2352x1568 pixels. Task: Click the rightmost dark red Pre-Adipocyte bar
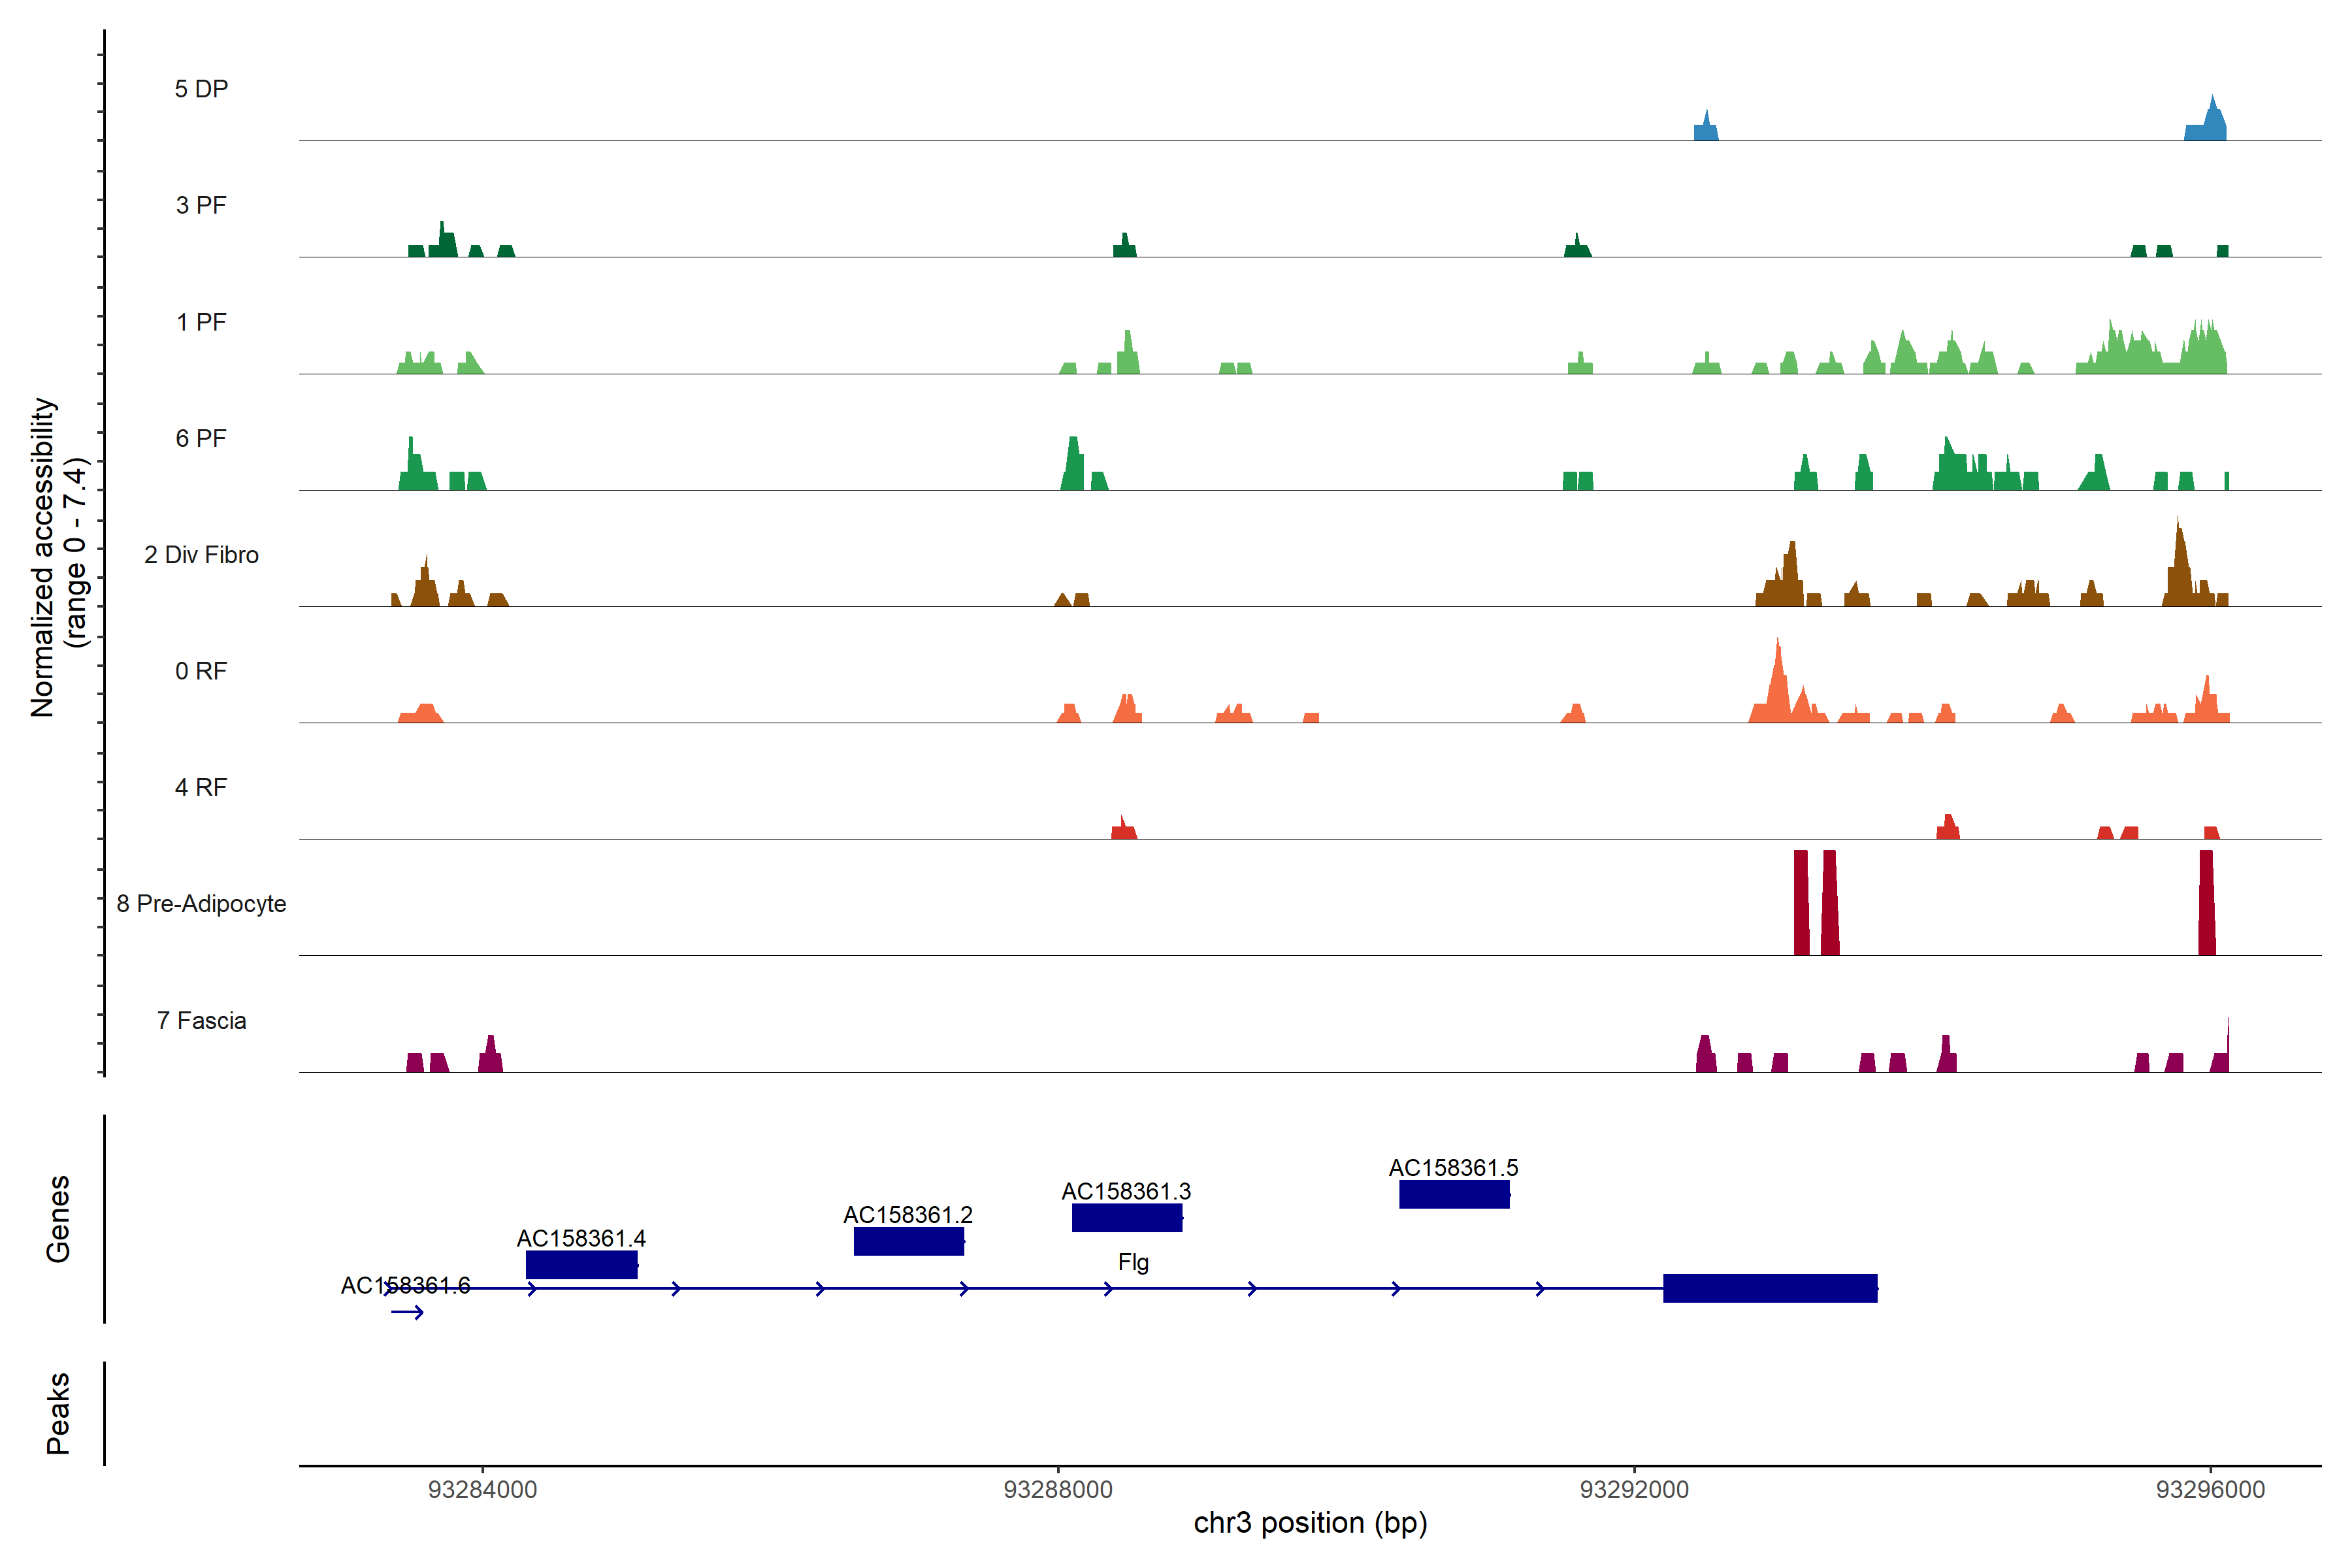[x=2206, y=903]
